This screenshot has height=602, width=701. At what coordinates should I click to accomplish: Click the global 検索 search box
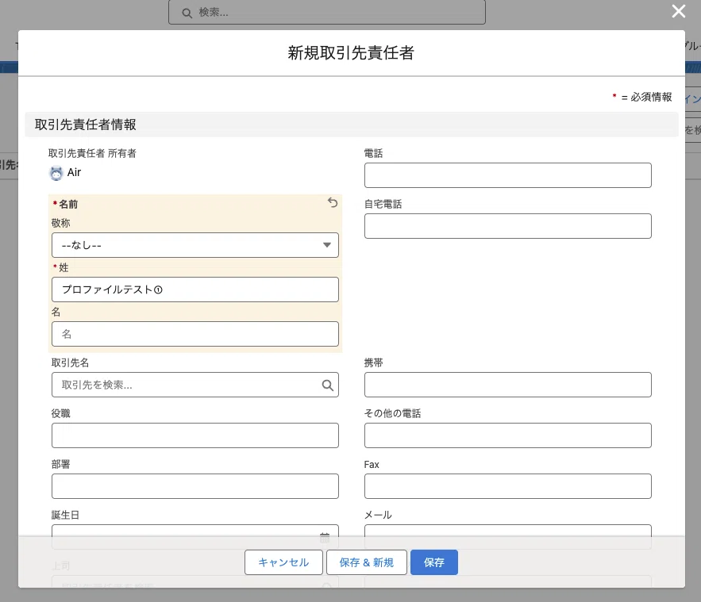(x=327, y=12)
